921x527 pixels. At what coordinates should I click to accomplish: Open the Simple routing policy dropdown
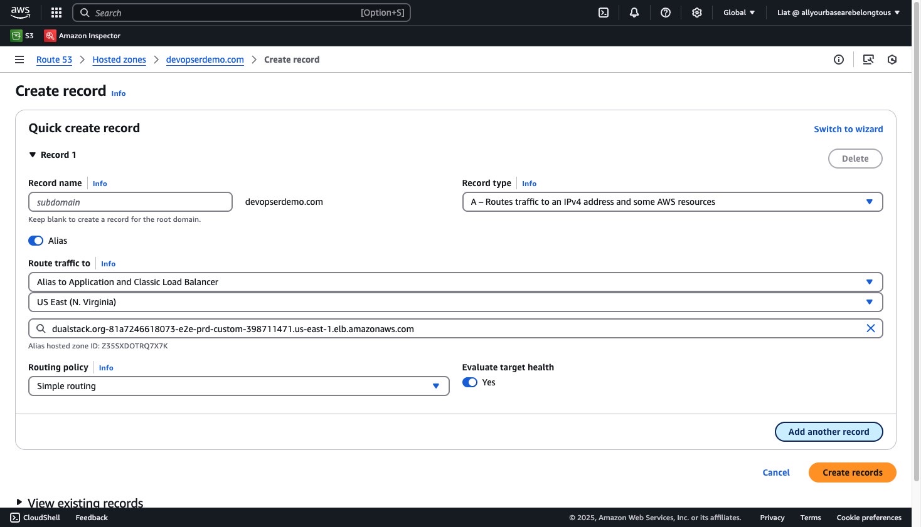click(239, 386)
